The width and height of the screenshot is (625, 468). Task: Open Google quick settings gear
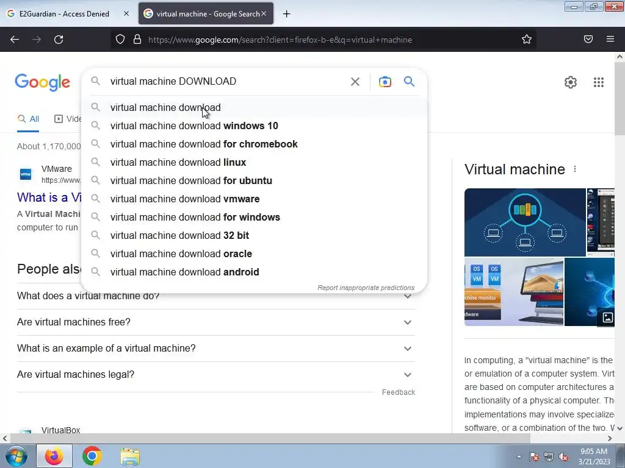point(571,82)
